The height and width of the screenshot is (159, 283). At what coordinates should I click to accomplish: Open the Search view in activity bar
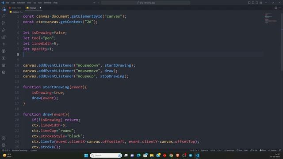pos(4,16)
